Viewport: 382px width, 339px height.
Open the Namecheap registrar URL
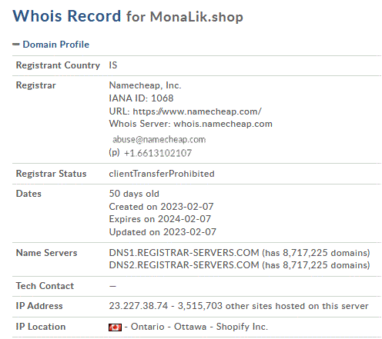click(x=197, y=111)
